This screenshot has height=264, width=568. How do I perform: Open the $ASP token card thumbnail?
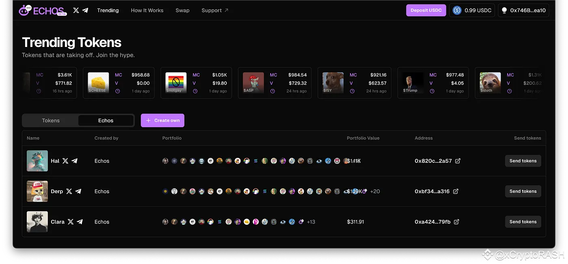tap(253, 83)
